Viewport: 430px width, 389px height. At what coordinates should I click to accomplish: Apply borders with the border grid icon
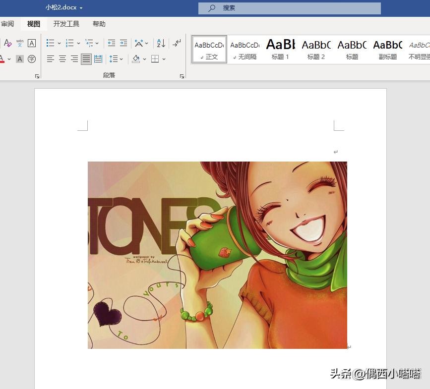click(x=155, y=59)
